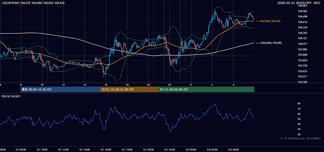Click price level 104.498 on the axis

(302, 16)
